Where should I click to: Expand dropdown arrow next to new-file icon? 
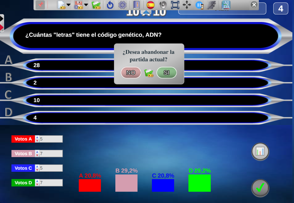[68, 5]
